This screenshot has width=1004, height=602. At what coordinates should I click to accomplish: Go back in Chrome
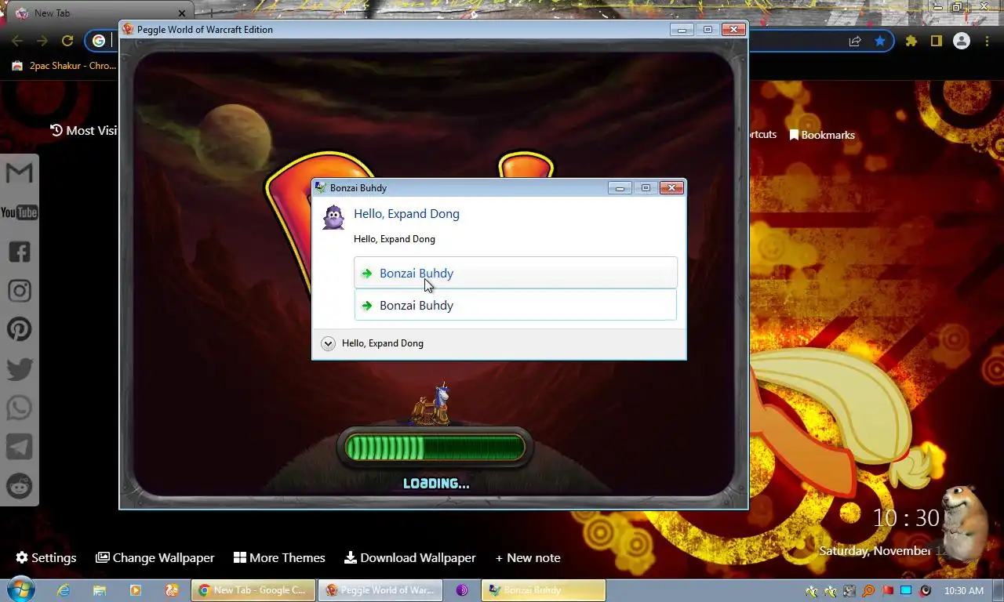tap(17, 41)
